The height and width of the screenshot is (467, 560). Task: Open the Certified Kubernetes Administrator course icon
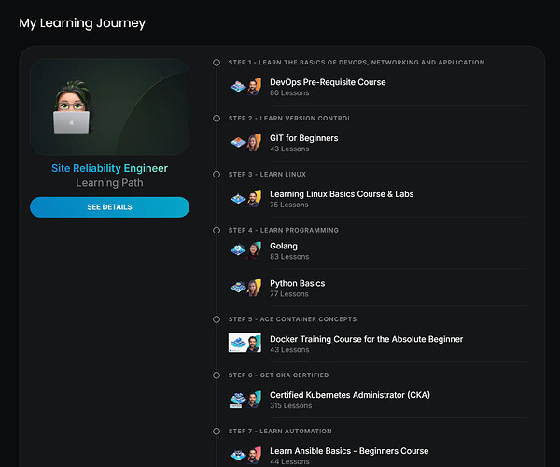(245, 400)
